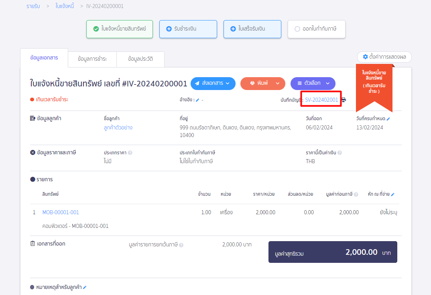Click the percent icon beside ข้อมูลราคาและภาษี
The height and width of the screenshot is (295, 431).
point(33,152)
